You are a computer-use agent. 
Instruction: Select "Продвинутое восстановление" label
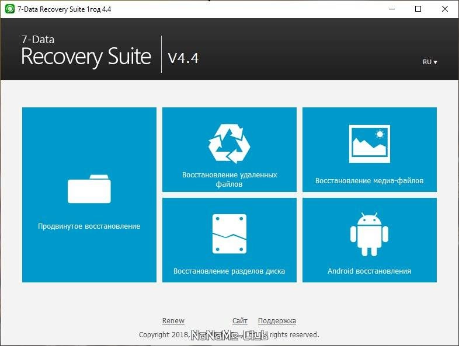point(89,226)
